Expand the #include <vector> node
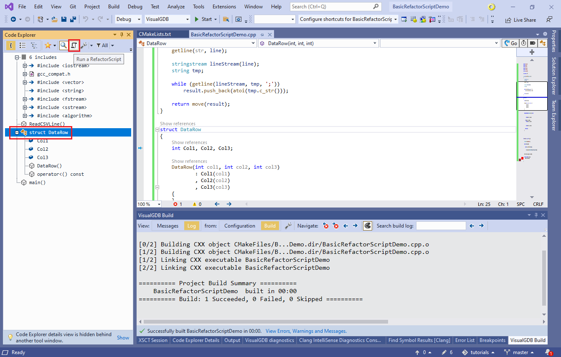Image resolution: width=561 pixels, height=357 pixels. pyautogui.click(x=25, y=82)
